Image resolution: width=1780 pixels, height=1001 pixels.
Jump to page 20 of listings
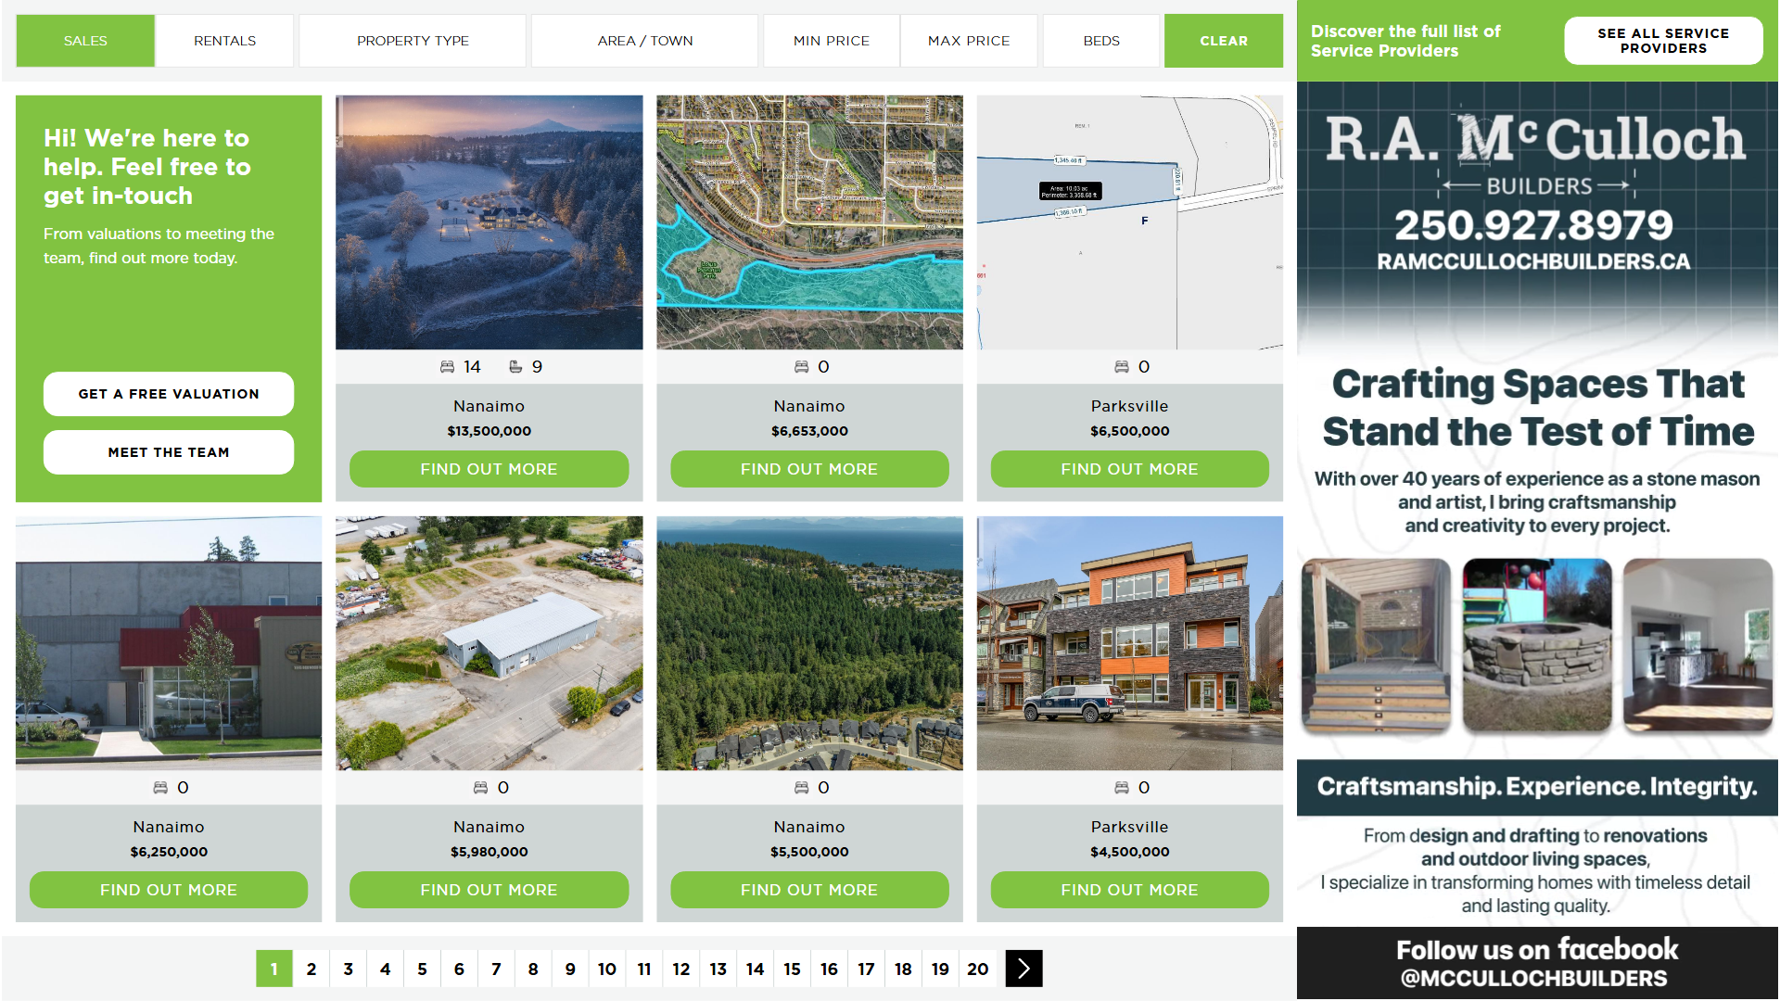[x=977, y=969]
